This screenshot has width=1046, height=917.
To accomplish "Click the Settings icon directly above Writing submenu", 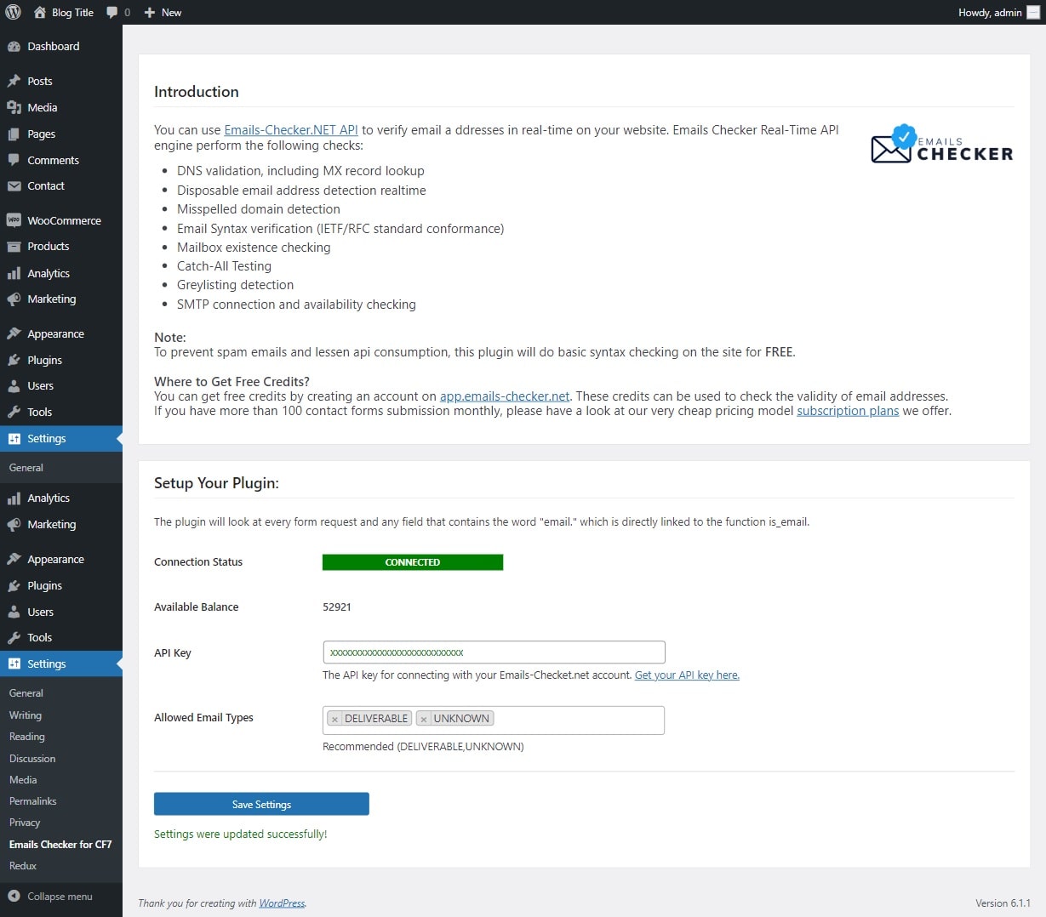I will pos(14,664).
